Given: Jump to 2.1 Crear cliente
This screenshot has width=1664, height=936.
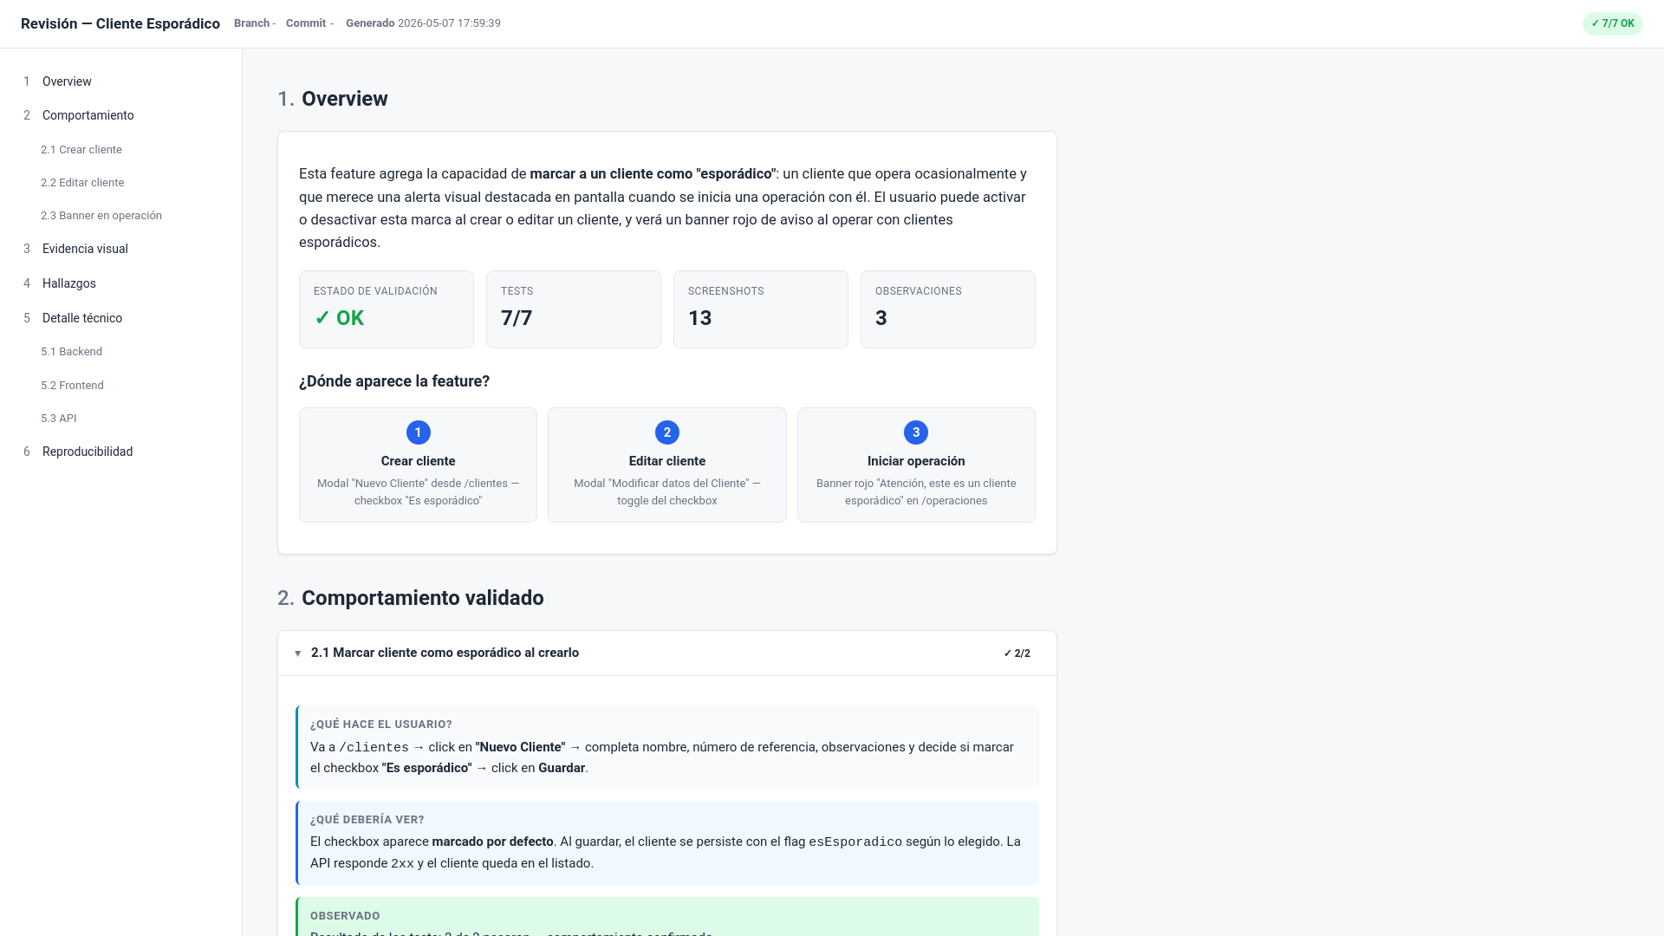Looking at the screenshot, I should pyautogui.click(x=81, y=150).
